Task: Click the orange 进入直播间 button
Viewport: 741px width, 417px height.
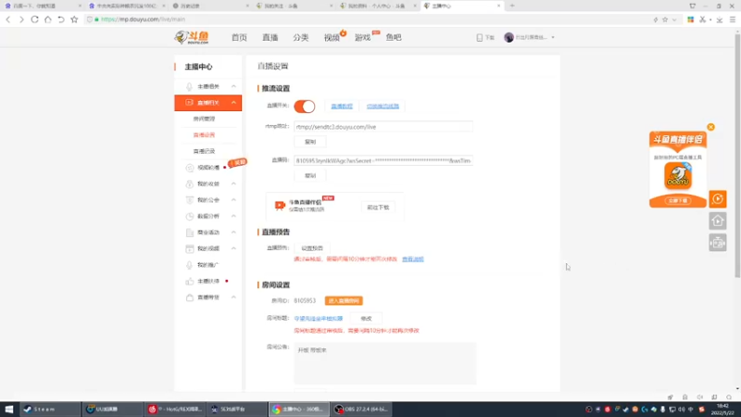Action: click(344, 300)
